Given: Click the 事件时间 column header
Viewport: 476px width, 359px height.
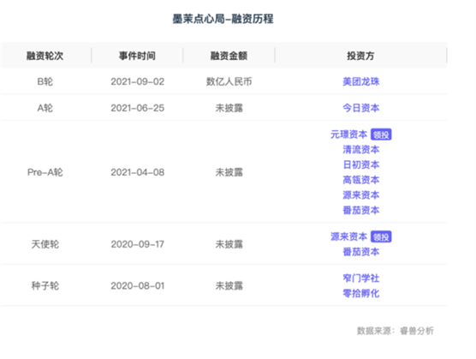Looking at the screenshot, I should [137, 56].
